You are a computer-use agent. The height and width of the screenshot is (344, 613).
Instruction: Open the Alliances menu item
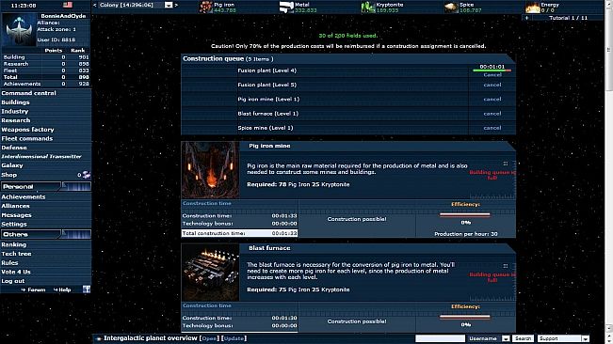coord(15,206)
